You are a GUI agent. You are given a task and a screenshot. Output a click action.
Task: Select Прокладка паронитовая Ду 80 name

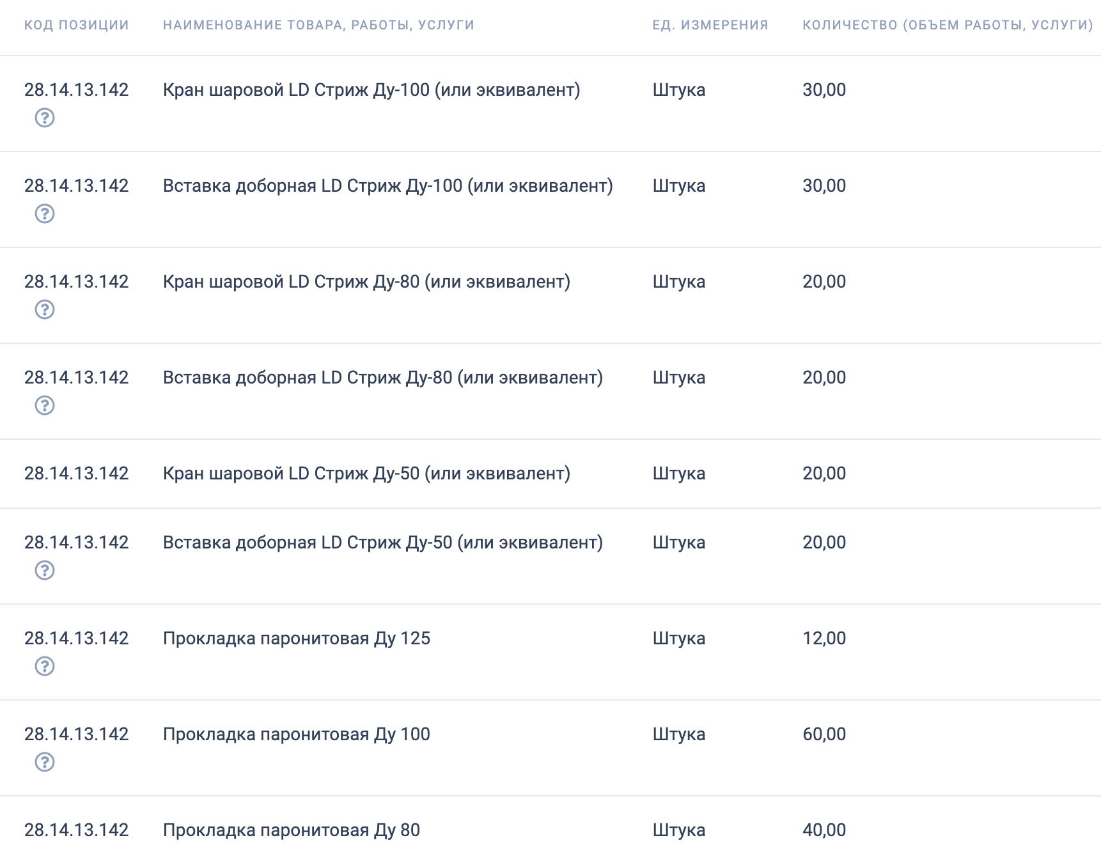click(292, 830)
